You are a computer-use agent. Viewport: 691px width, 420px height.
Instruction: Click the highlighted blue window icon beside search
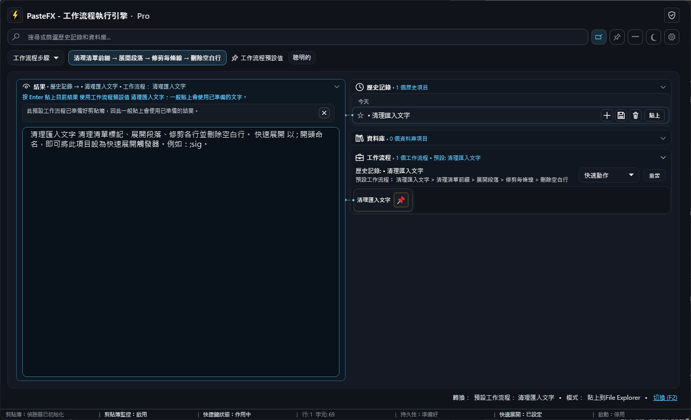coord(599,37)
